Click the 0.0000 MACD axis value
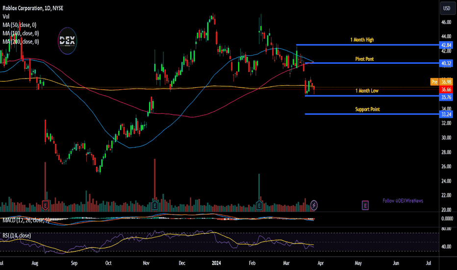The height and width of the screenshot is (270, 457). click(x=447, y=218)
